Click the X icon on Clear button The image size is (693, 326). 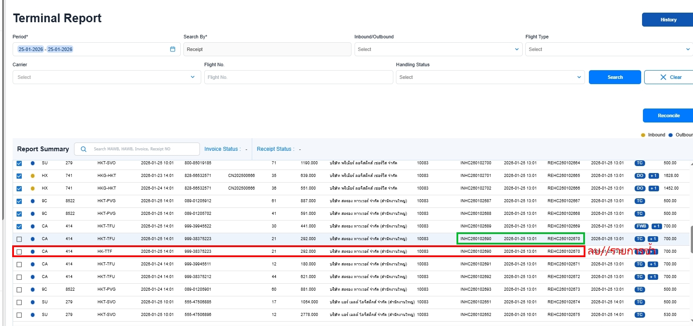663,77
